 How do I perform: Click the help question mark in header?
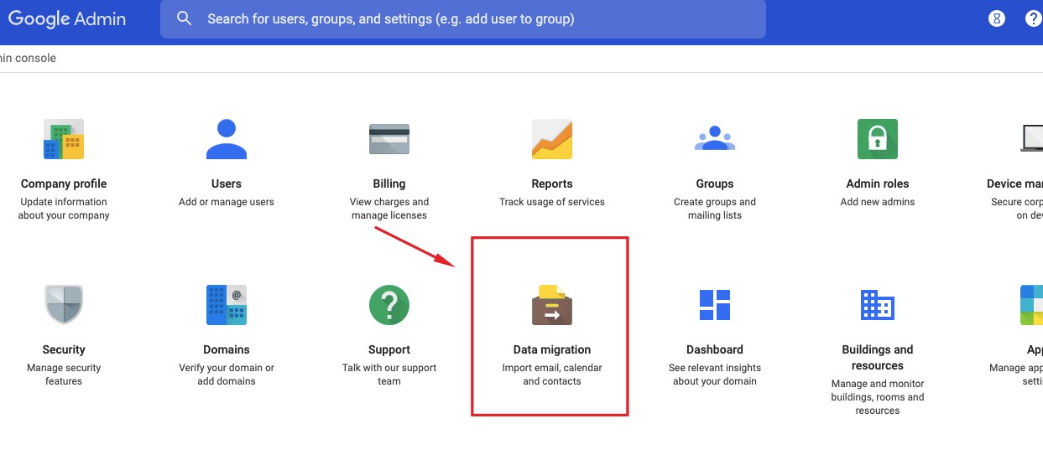[1034, 18]
